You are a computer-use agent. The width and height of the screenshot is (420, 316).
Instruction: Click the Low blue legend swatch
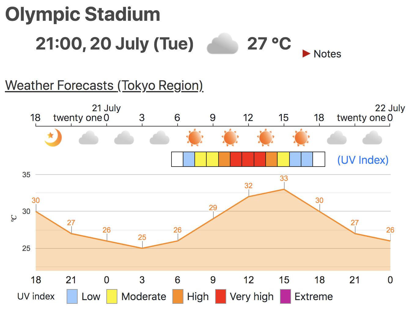pos(72,296)
